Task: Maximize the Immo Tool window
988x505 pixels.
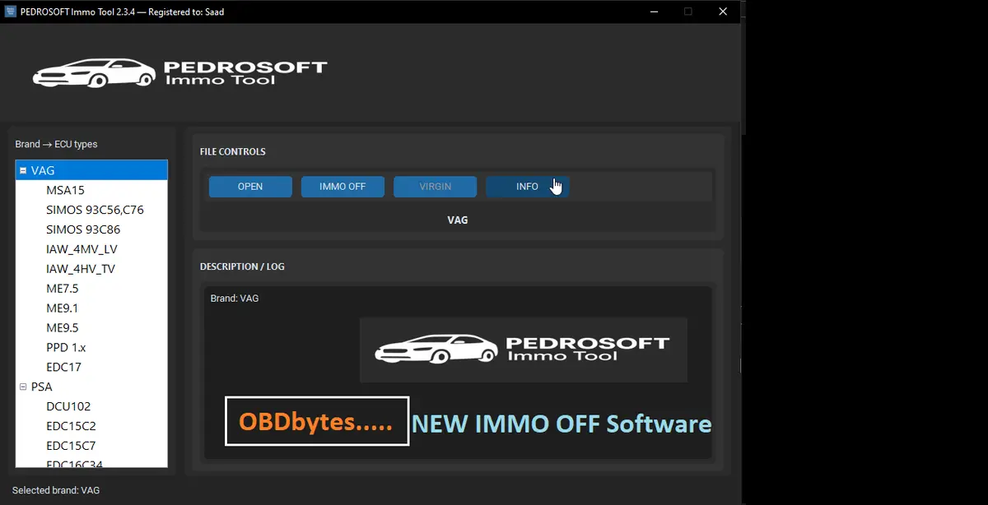Action: (x=687, y=12)
